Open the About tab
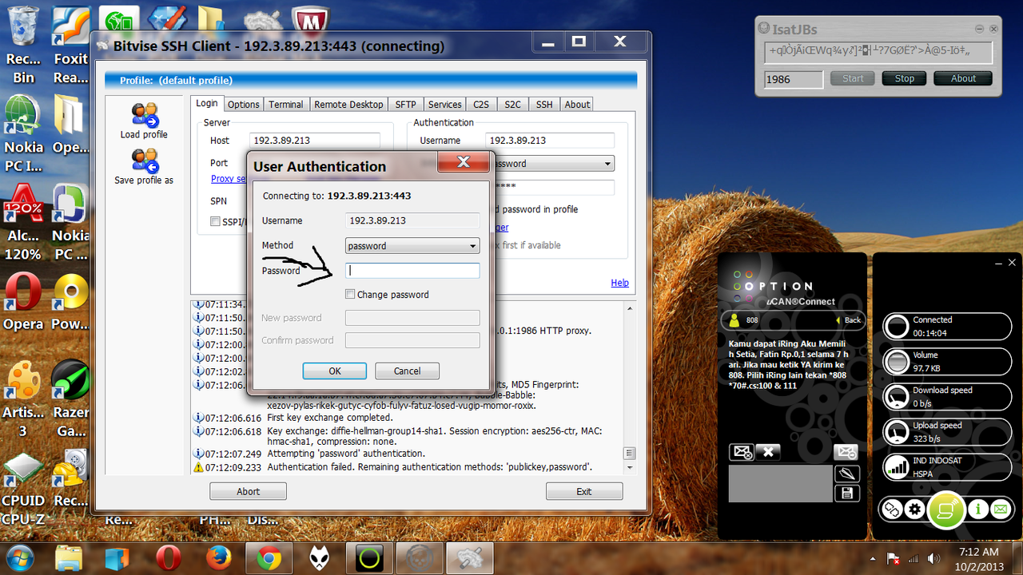This screenshot has width=1023, height=575. pos(577,105)
